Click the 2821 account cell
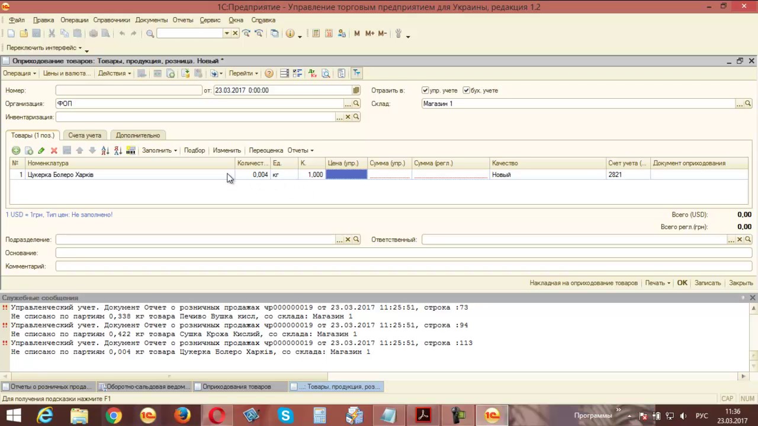Viewport: 758px width, 426px height. coord(628,175)
